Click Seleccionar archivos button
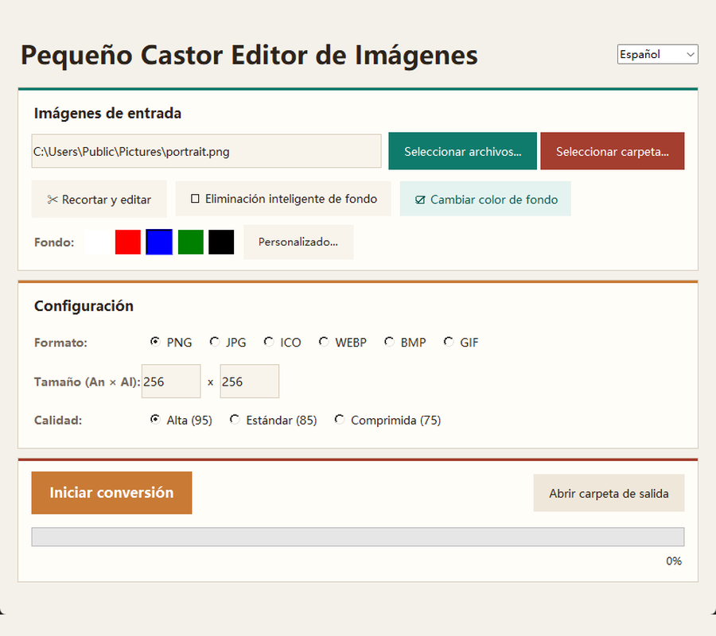This screenshot has height=636, width=716. click(x=462, y=151)
